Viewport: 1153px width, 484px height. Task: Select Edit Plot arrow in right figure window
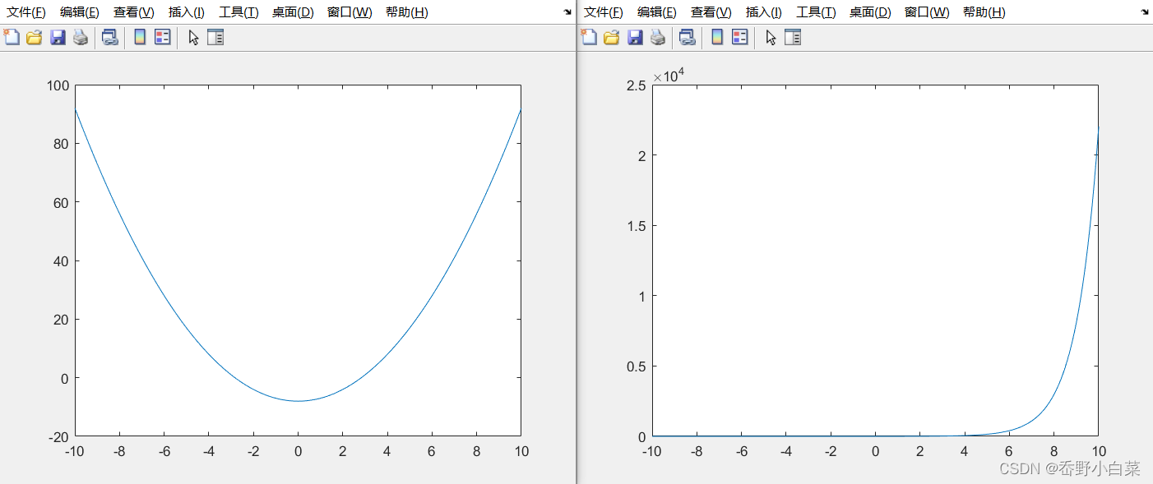[771, 37]
